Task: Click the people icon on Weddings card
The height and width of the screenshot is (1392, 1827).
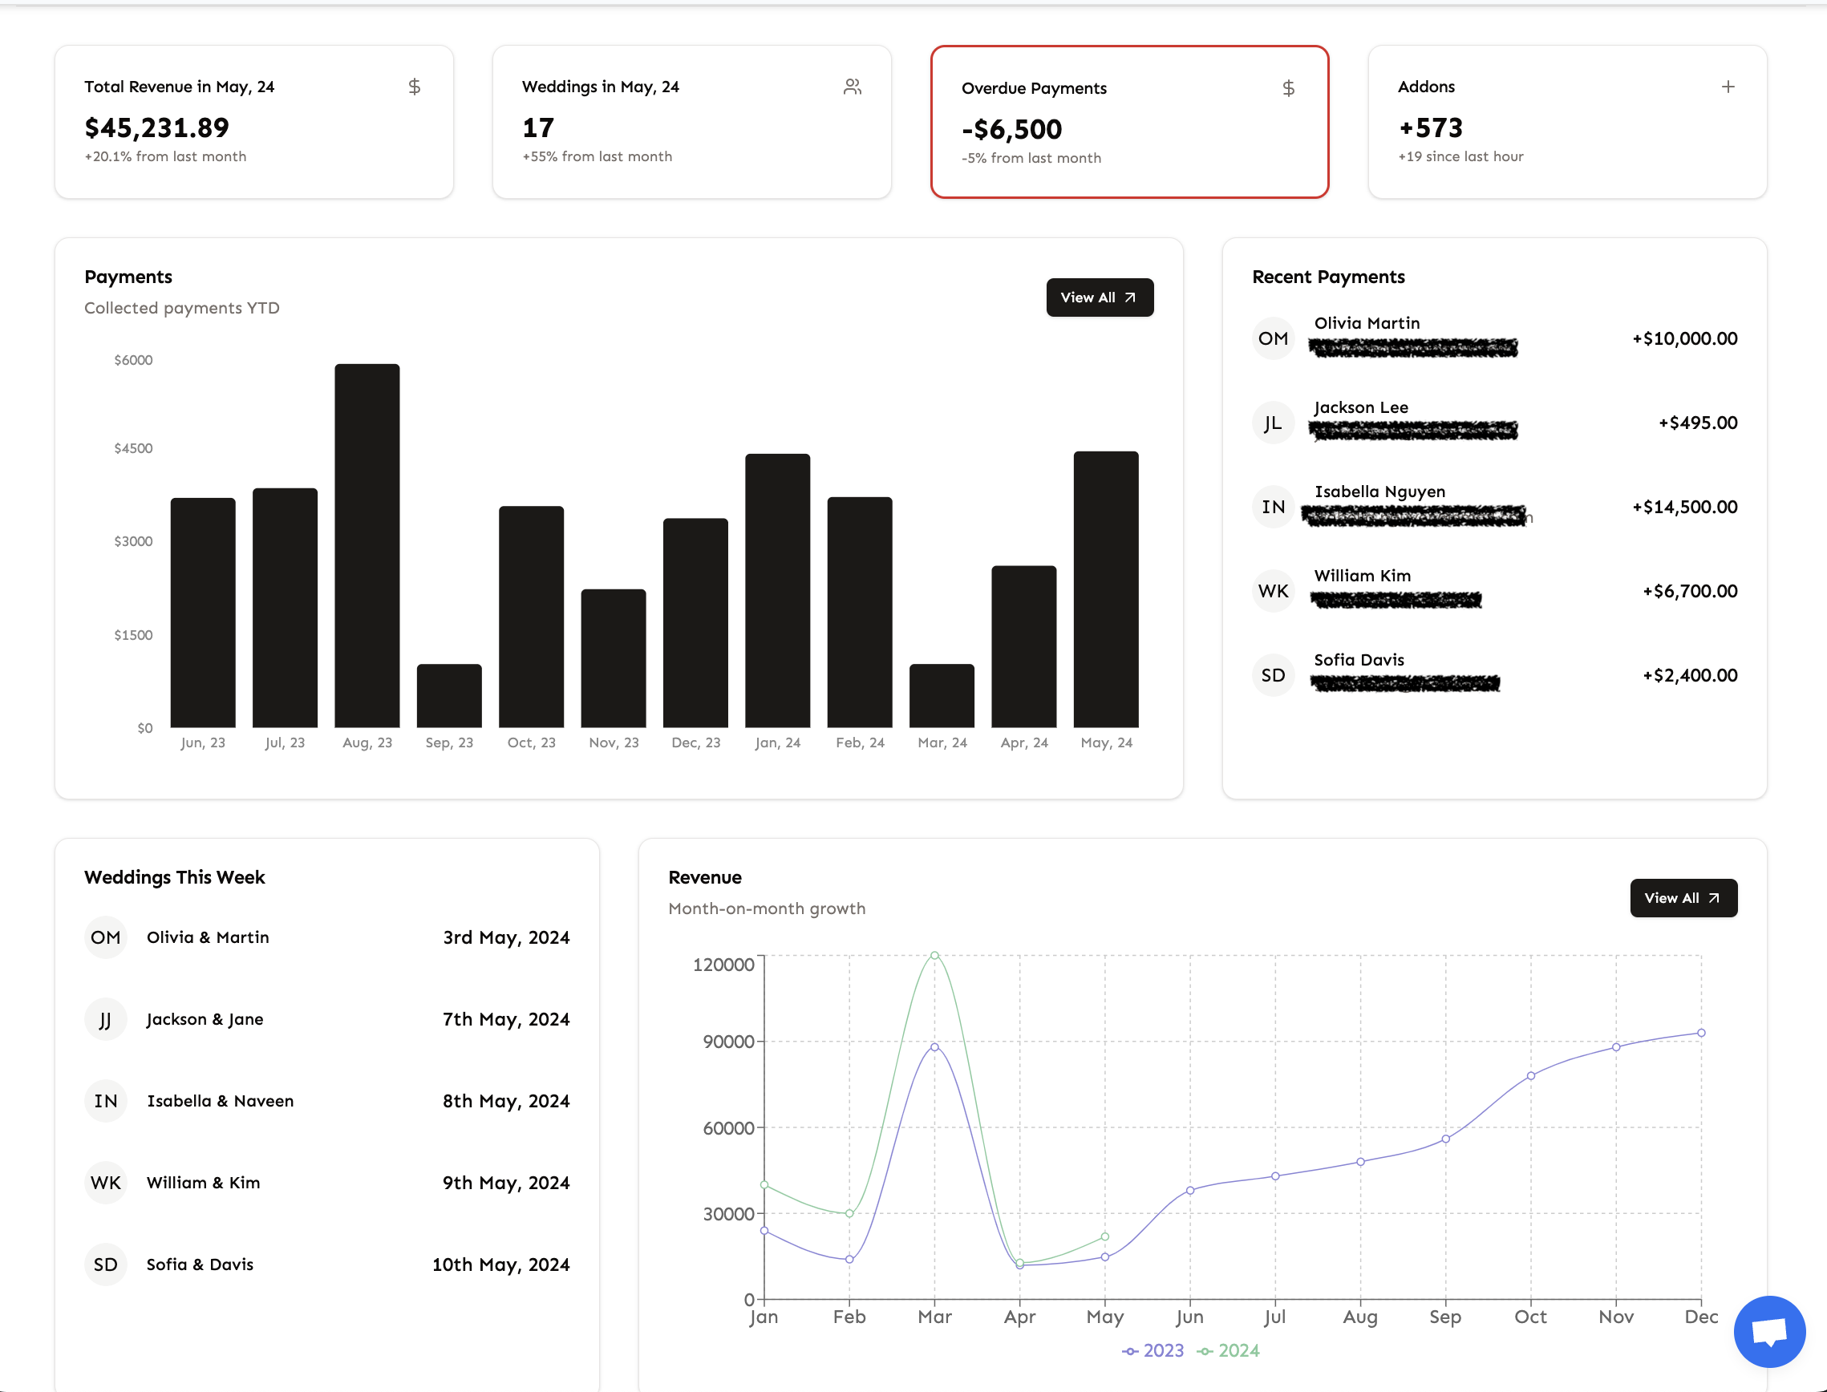Action: [853, 86]
